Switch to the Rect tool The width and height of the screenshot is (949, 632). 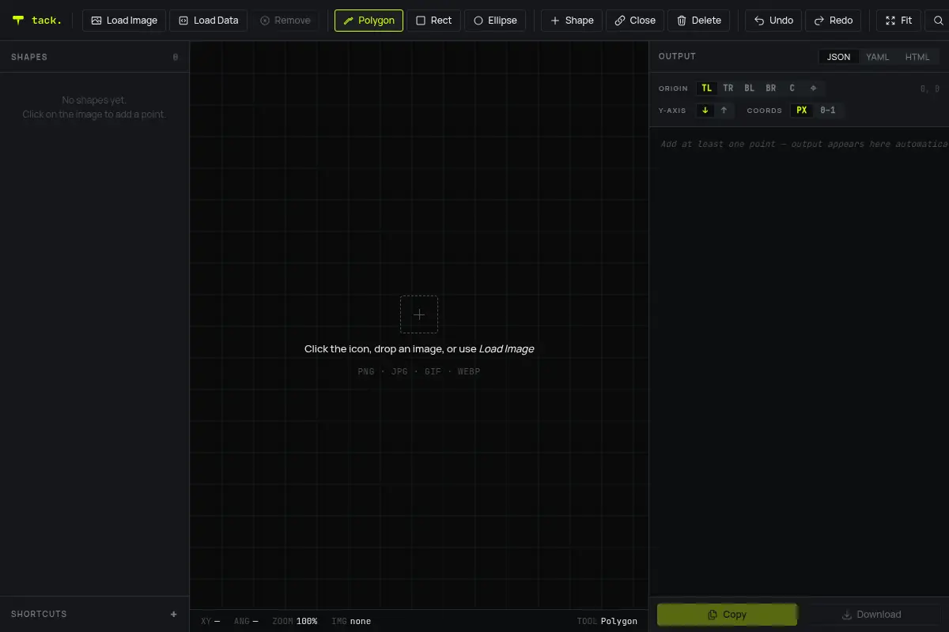434,21
